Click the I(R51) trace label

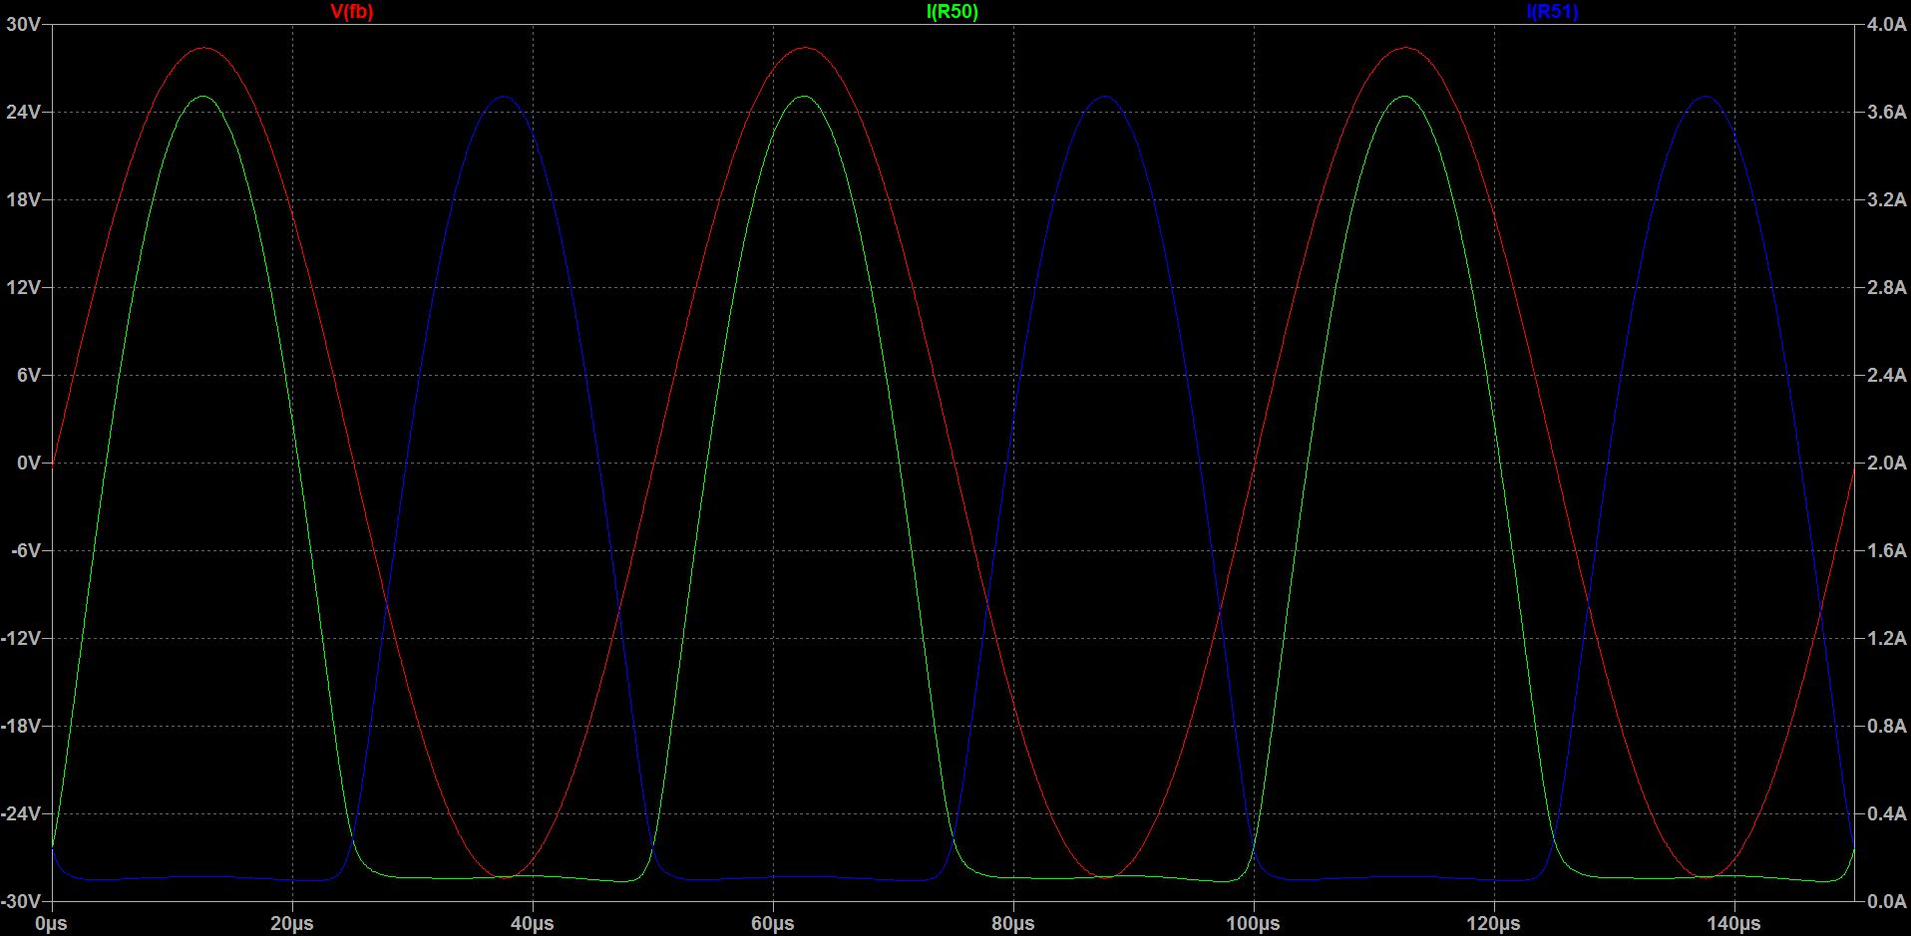point(1552,12)
